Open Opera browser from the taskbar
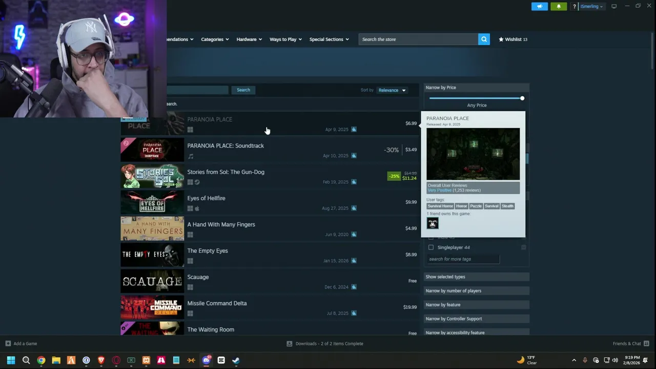Viewport: 656px width, 369px height. tap(116, 360)
